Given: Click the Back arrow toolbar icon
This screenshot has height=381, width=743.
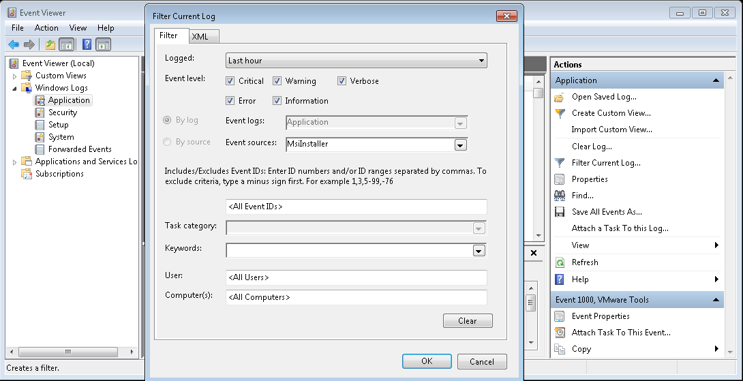Looking at the screenshot, I should click(14, 44).
